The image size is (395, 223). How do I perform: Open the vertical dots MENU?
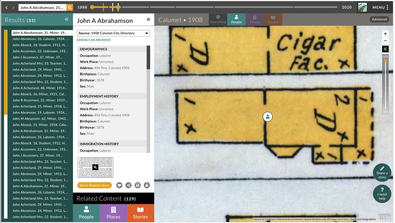point(380,8)
